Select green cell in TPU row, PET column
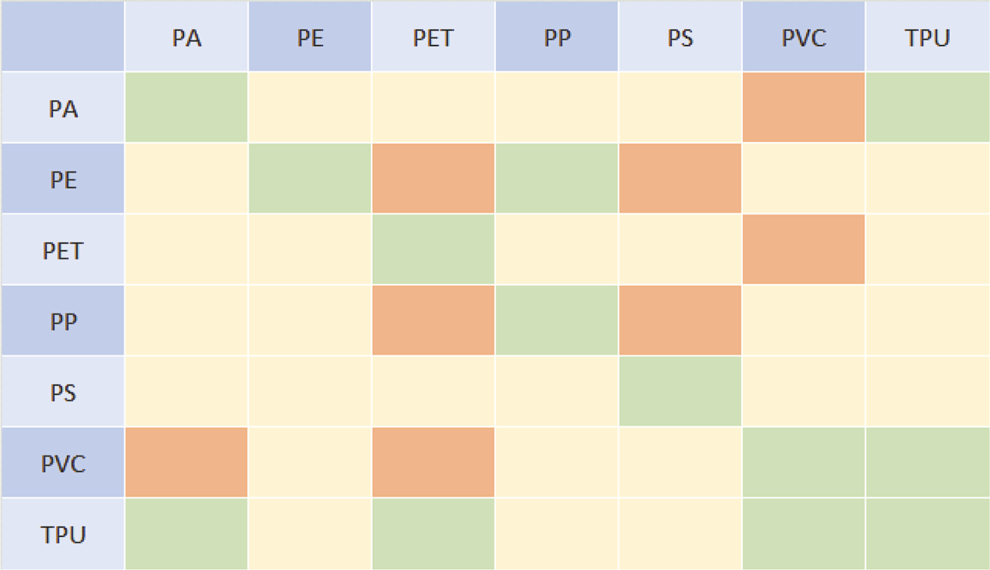The image size is (990, 570). coord(433,534)
